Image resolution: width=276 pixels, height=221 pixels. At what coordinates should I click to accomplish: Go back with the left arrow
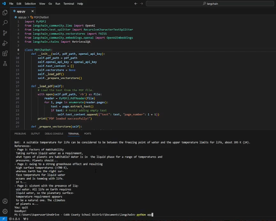(x=136, y=4)
